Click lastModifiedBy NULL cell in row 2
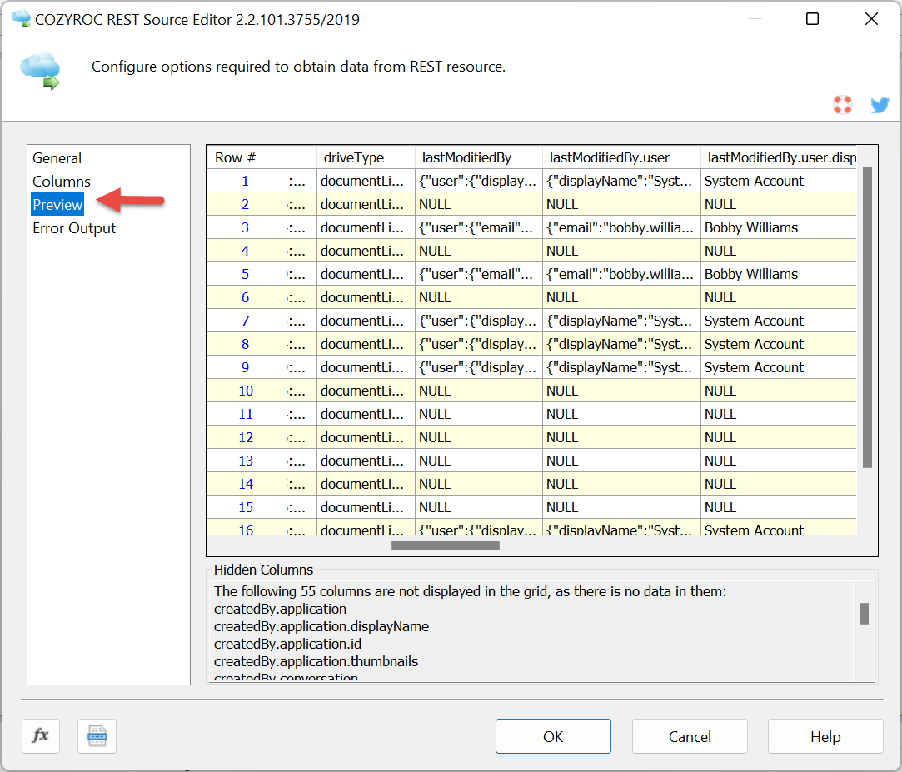The height and width of the screenshot is (772, 902). (x=479, y=204)
